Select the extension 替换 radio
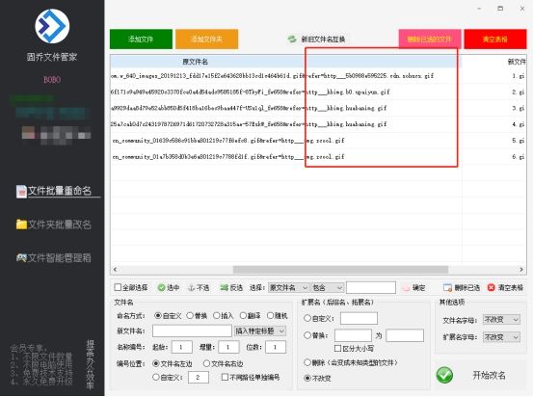533x397 pixels. point(307,335)
